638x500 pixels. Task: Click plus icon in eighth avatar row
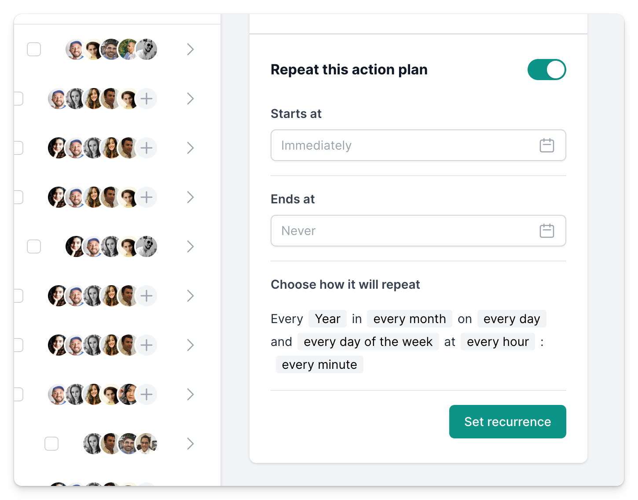tap(147, 394)
